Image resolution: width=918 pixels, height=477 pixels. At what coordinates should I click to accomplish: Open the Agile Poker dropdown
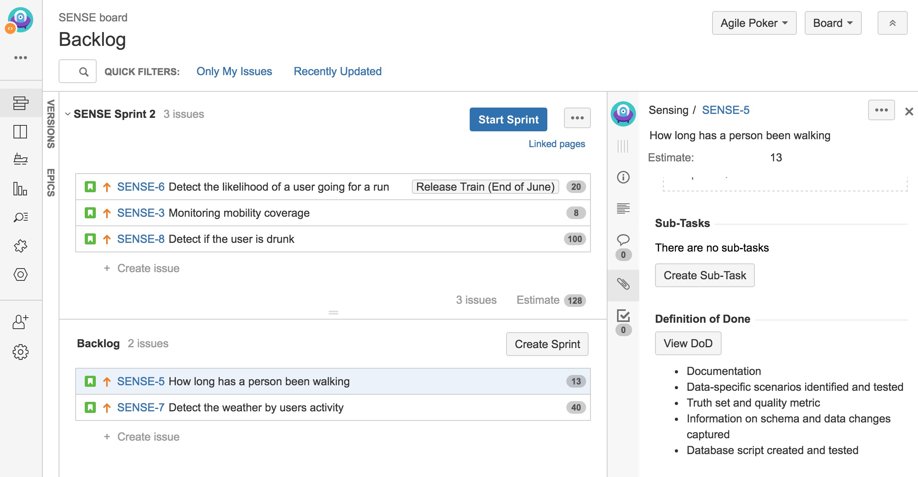click(x=754, y=23)
